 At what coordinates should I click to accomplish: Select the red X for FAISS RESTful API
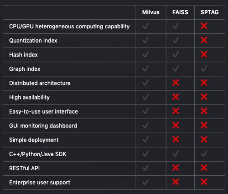point(176,168)
